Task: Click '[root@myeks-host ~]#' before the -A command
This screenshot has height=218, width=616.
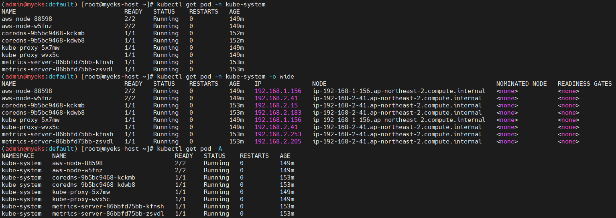Action: (x=117, y=149)
